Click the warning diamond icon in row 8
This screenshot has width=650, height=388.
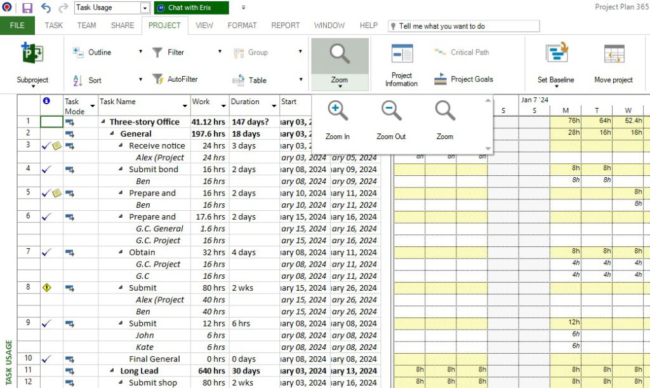[47, 287]
